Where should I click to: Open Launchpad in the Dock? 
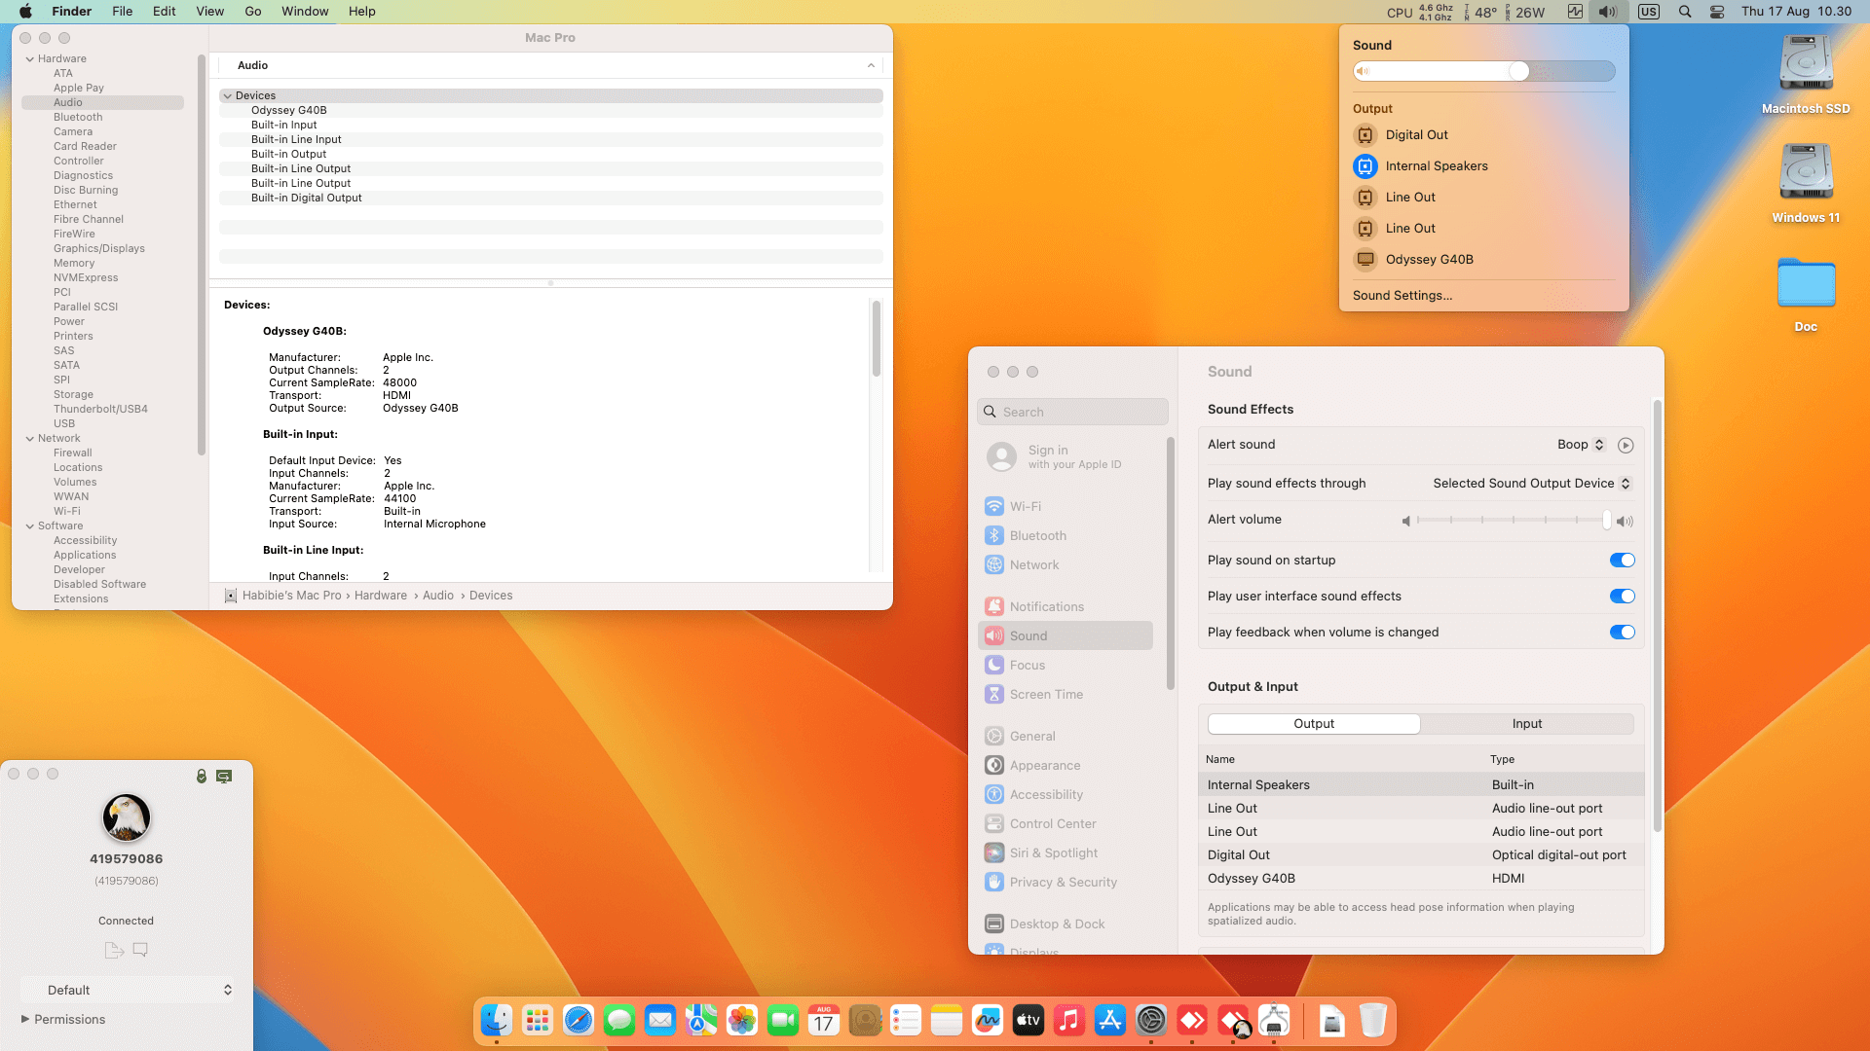click(x=538, y=1020)
